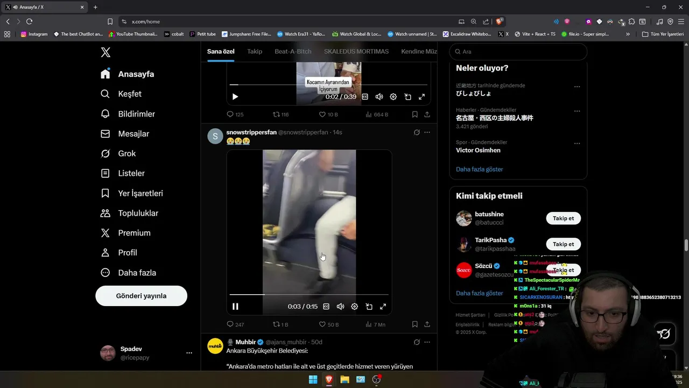Viewport: 689px width, 388px height.
Task: Open Spadev account options menu
Action: tap(189, 353)
